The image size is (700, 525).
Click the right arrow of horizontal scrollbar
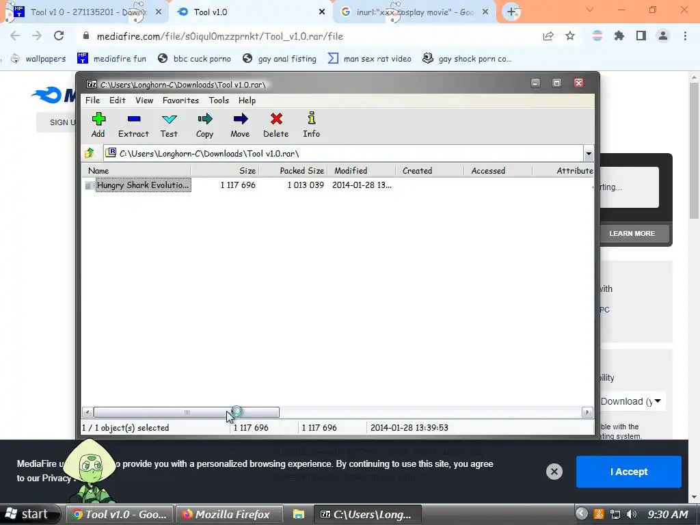pos(587,412)
